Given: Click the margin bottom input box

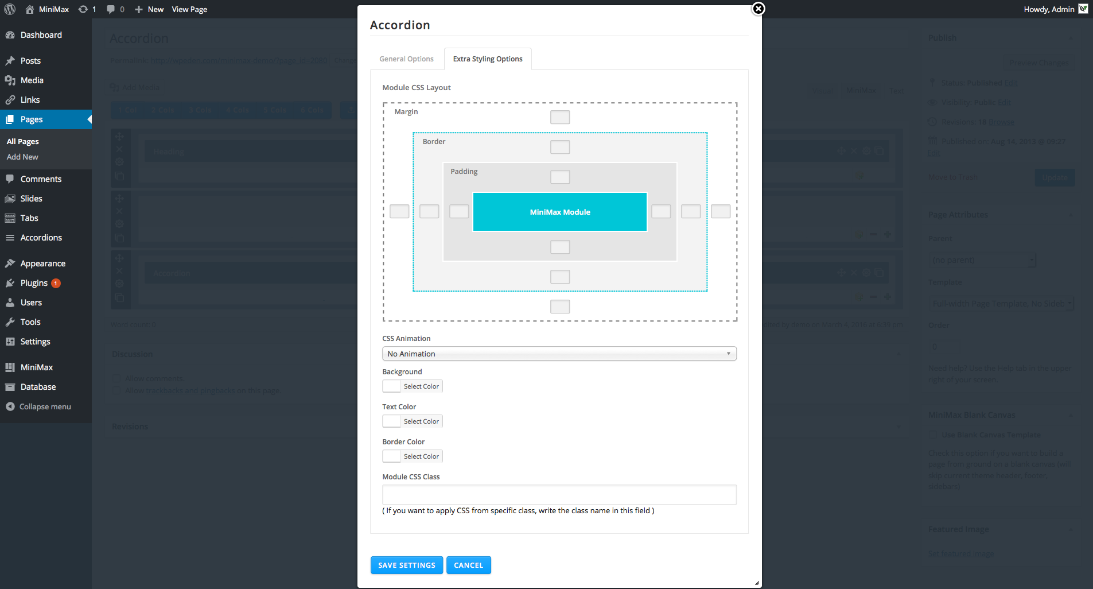Looking at the screenshot, I should coord(560,307).
